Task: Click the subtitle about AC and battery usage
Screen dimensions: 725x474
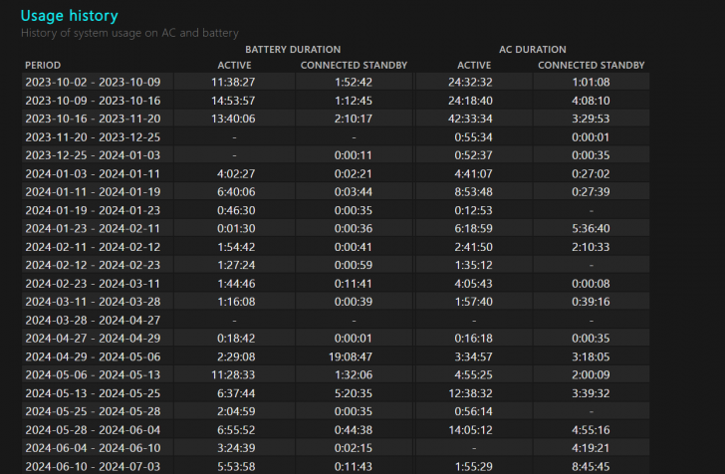Action: pos(129,33)
